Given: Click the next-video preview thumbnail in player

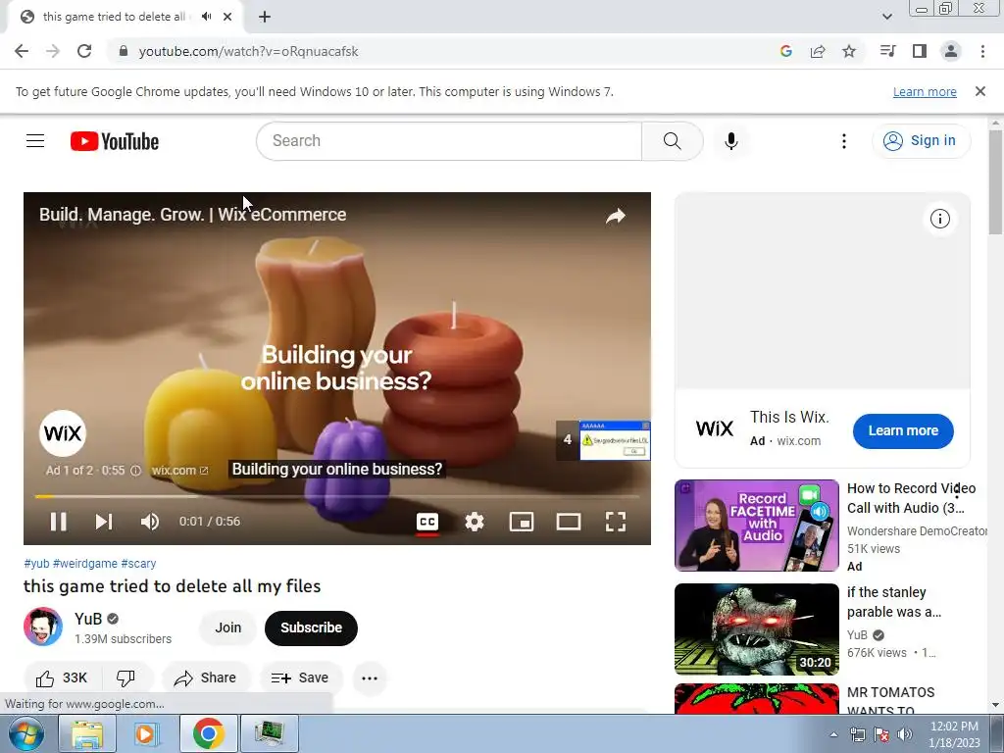Looking at the screenshot, I should pos(615,440).
